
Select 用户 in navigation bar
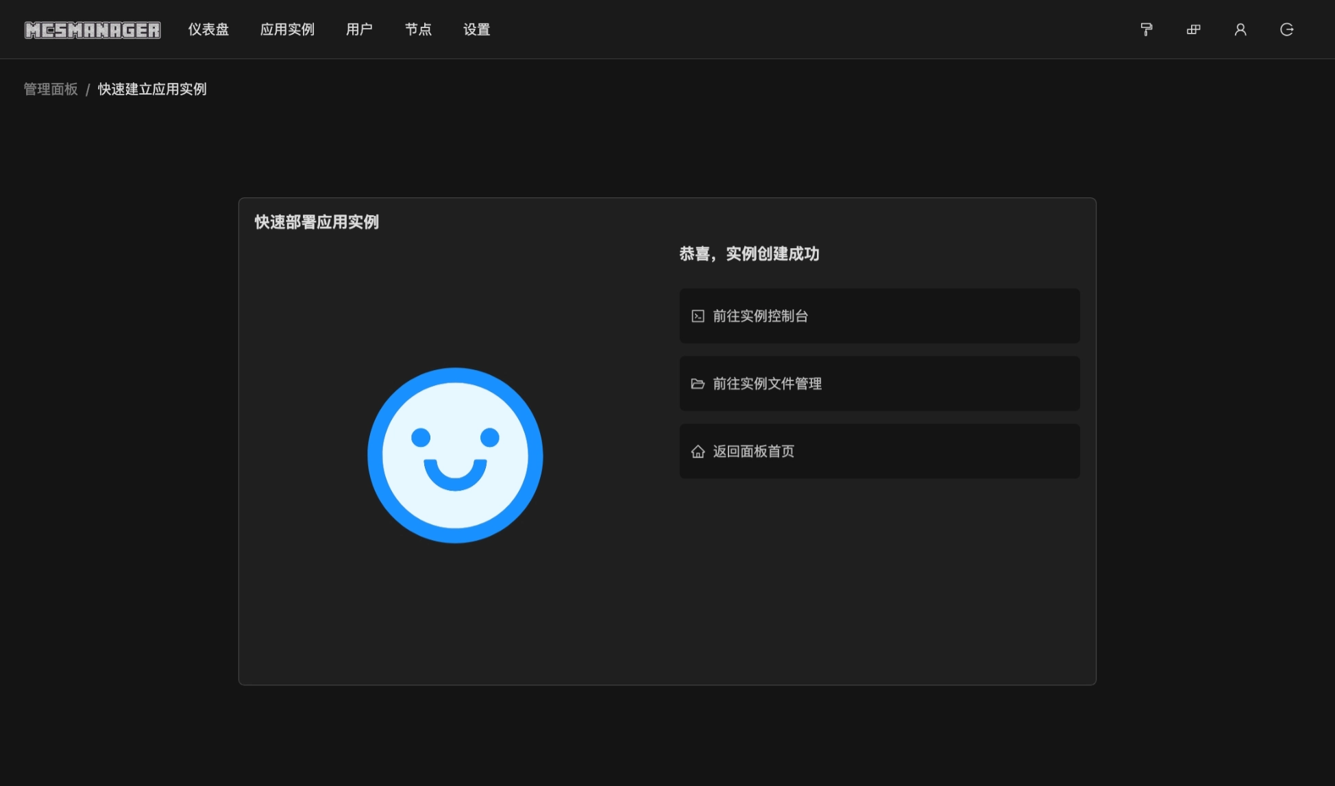point(359,29)
